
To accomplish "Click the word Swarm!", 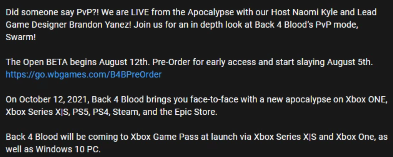I will [x=21, y=37].
